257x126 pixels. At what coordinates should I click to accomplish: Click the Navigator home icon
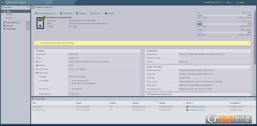3,7
